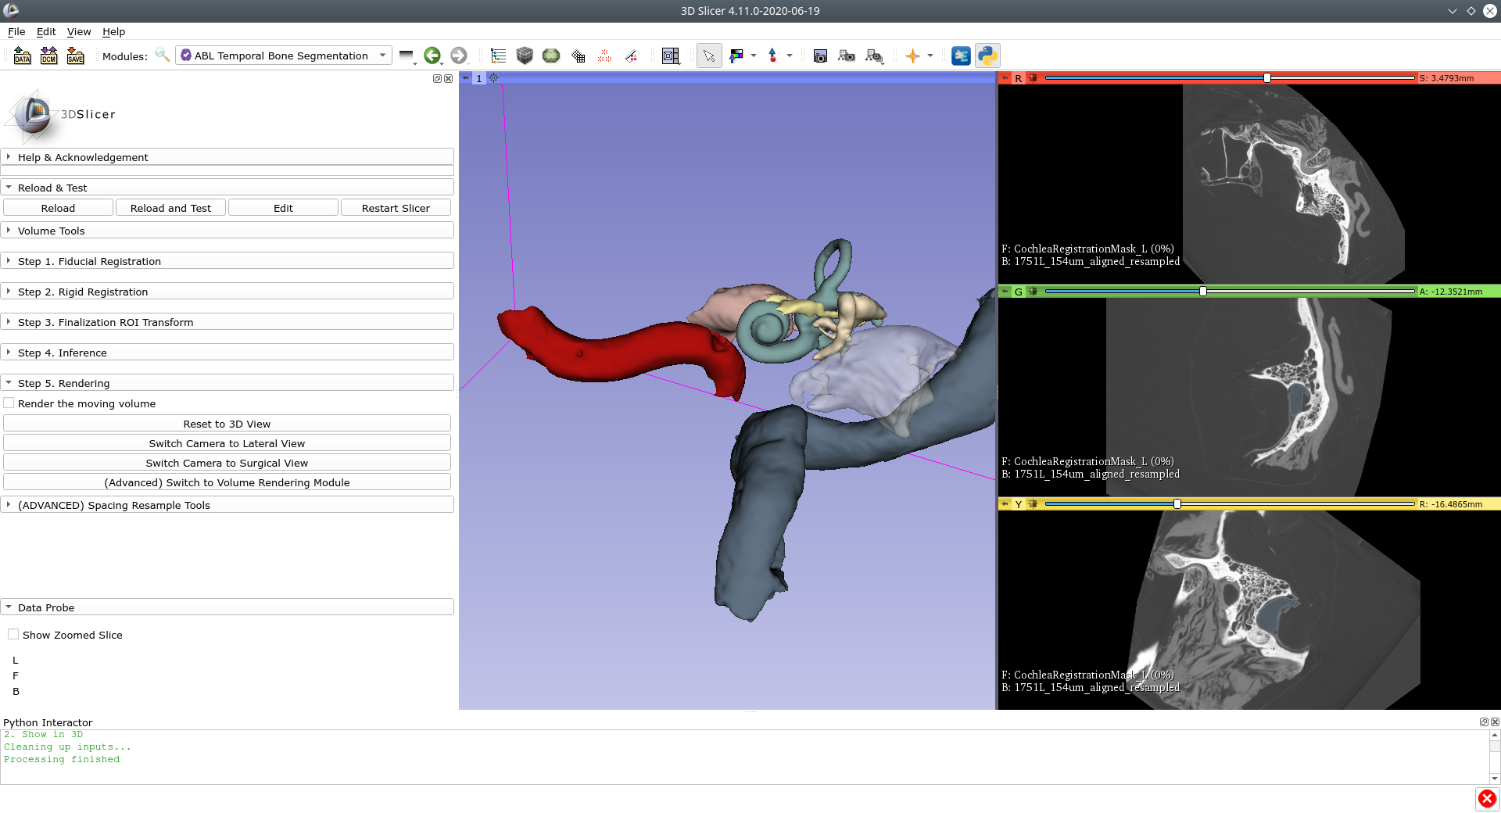Center the 3D view with its crosshair icon
The width and height of the screenshot is (1501, 813).
point(493,78)
